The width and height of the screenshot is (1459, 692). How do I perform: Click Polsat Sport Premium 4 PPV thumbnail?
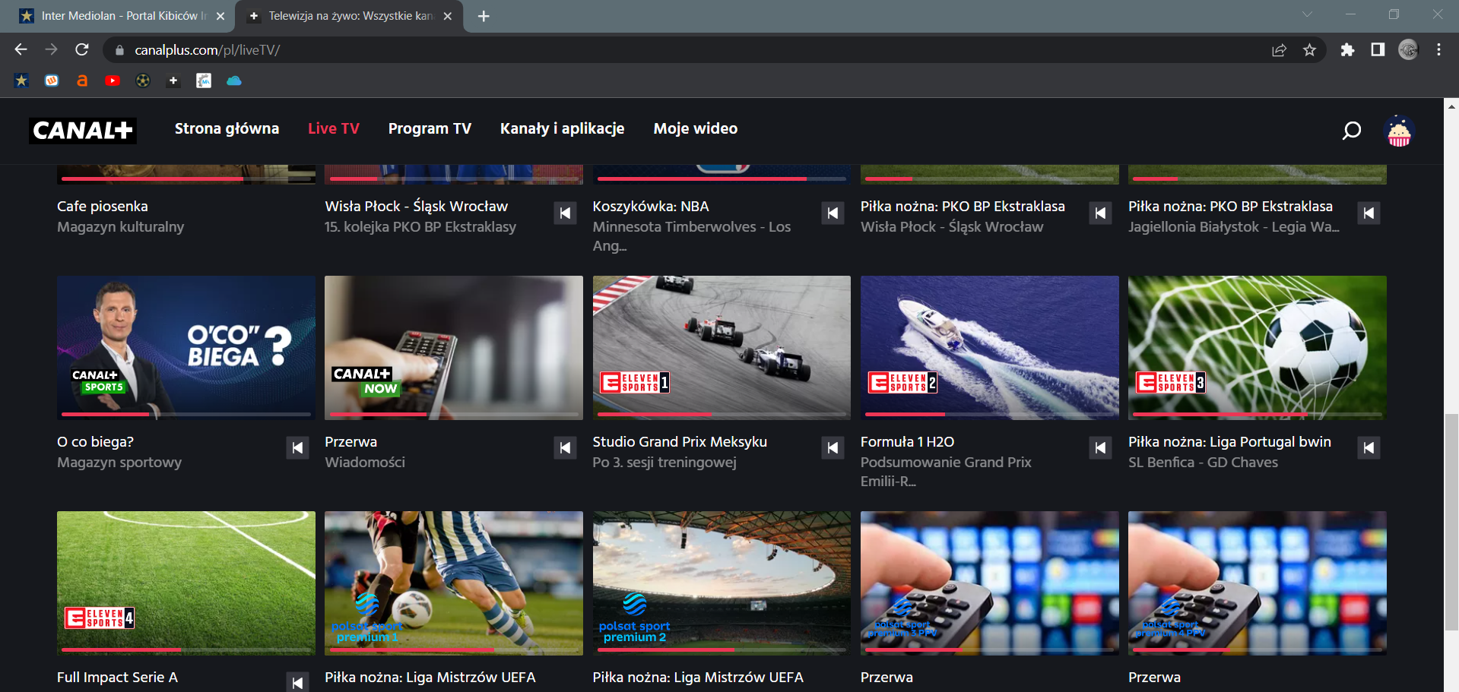(1258, 583)
